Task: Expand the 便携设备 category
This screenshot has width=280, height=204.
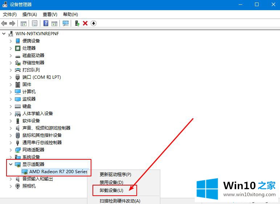Action: (11, 41)
